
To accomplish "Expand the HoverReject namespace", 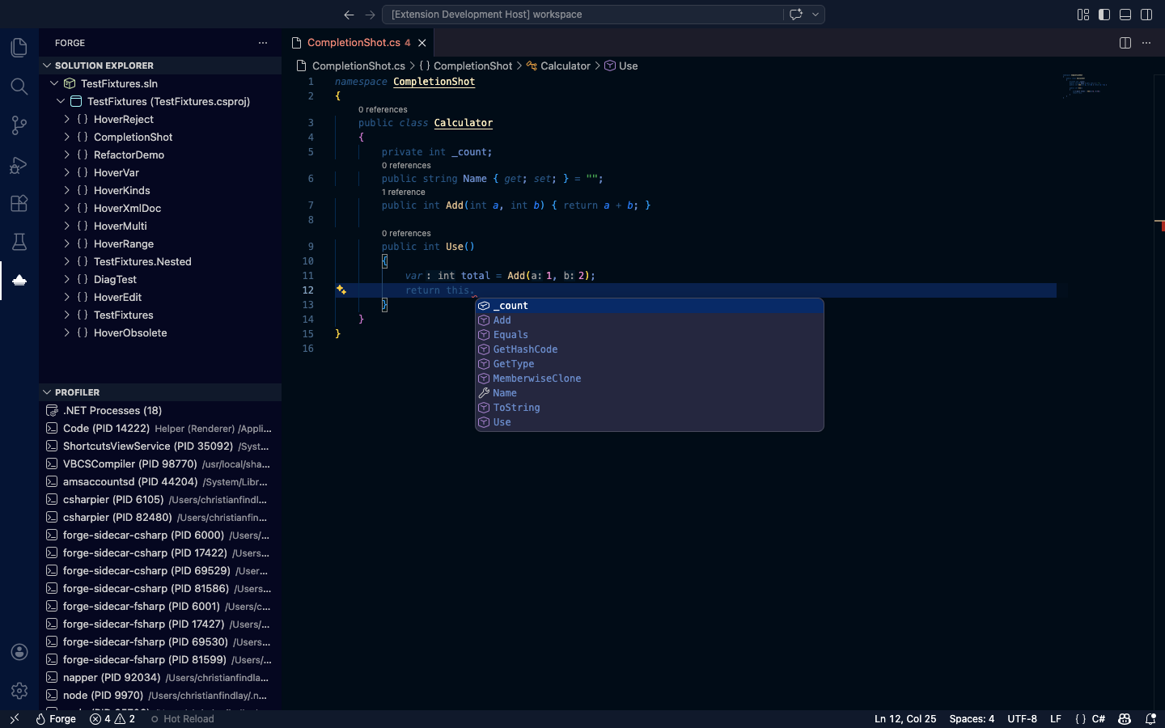I will (x=67, y=119).
